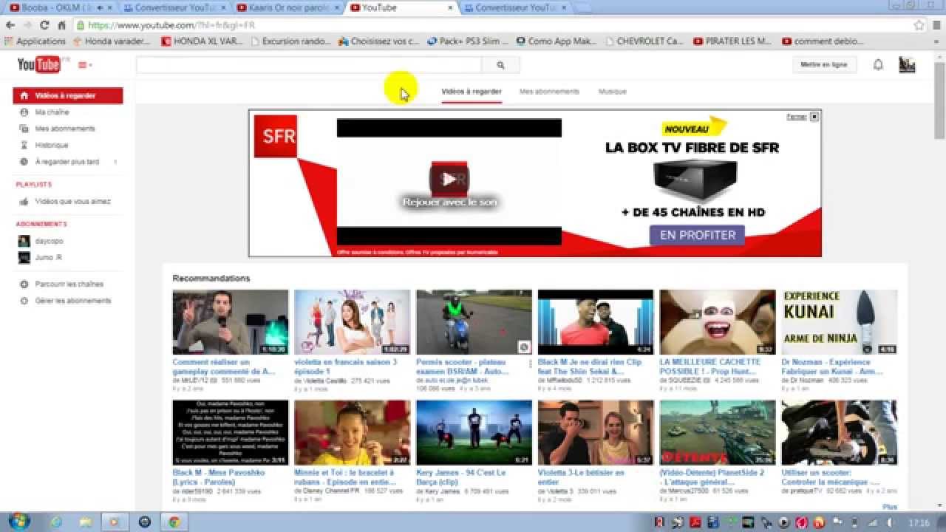Open 'Mes abonnements' in the sidebar
Screen dimensions: 946x532
pyautogui.click(x=65, y=129)
